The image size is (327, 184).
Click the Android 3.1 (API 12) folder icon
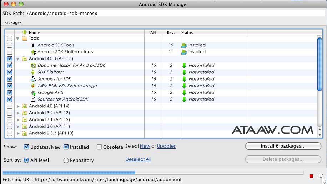pos(25,119)
